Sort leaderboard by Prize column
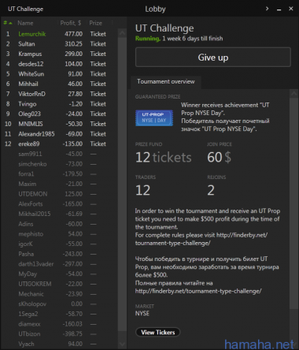Viewport: 299px width, 350px height. tap(96, 23)
